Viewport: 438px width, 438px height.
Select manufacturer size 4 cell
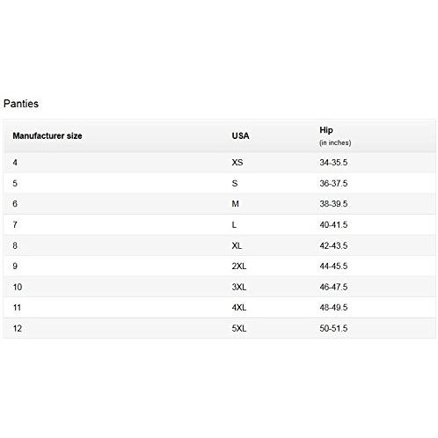[15, 163]
